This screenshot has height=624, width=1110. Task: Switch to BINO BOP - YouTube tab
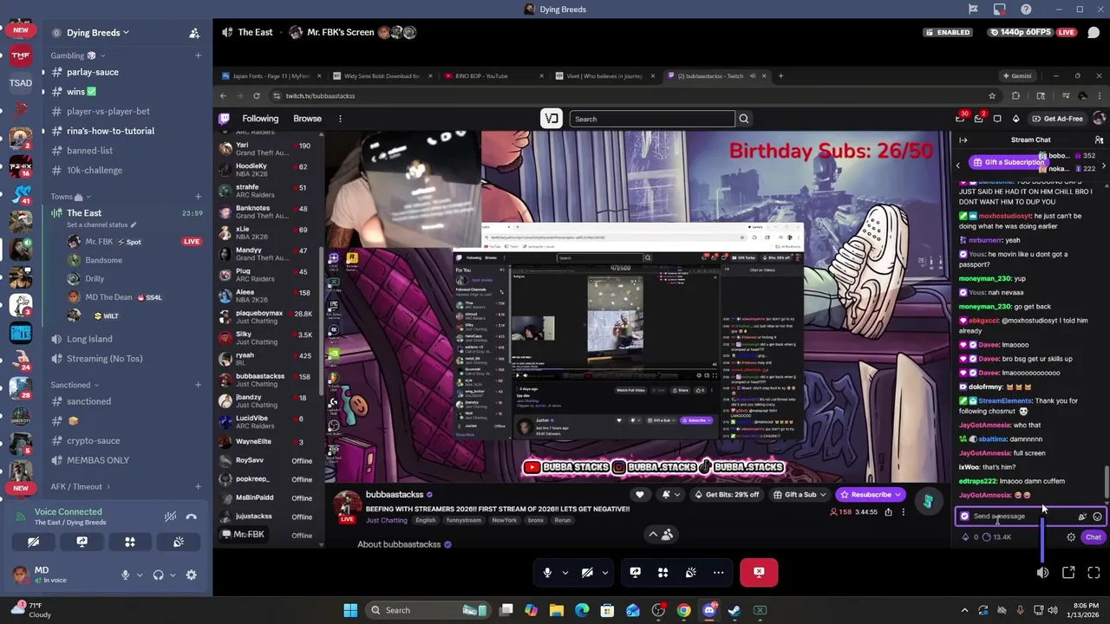click(493, 76)
